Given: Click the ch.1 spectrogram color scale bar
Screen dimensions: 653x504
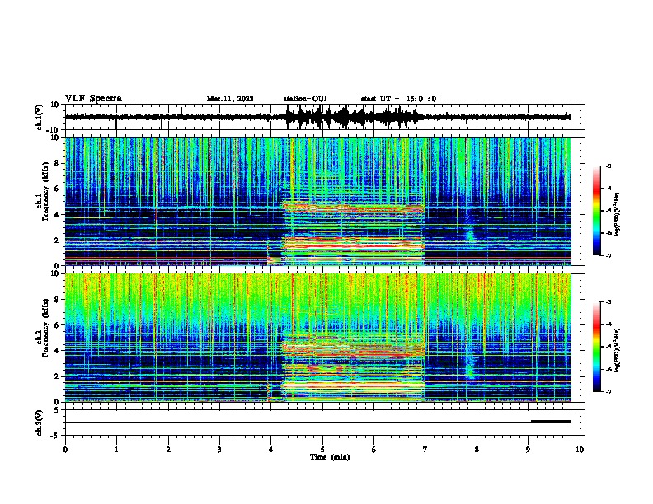Looking at the screenshot, I should tap(596, 211).
